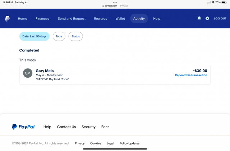Expand the Status filter
This screenshot has height=151, width=230.
(75, 36)
